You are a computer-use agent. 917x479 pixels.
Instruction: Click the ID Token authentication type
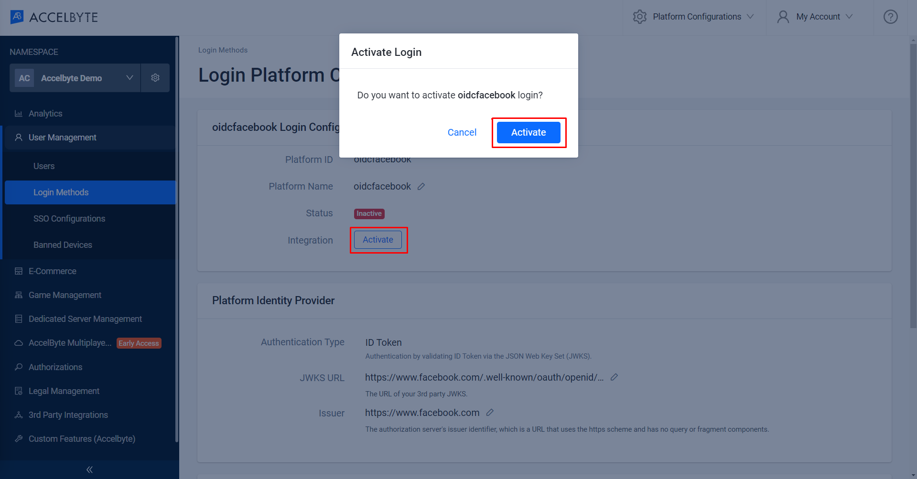pos(384,342)
